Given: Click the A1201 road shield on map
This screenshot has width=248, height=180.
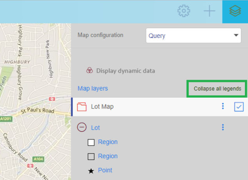Looking at the screenshot, I should tap(6, 119).
